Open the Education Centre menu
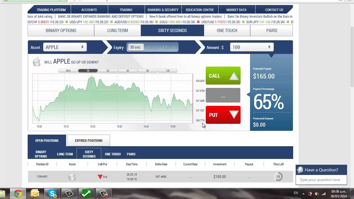This screenshot has height=199, width=354. [x=200, y=10]
